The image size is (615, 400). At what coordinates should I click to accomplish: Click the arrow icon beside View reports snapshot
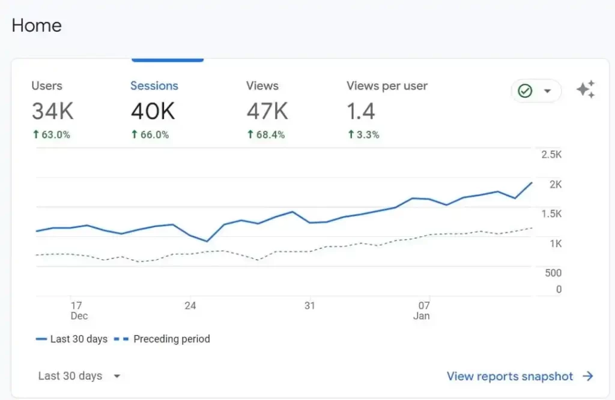(x=588, y=376)
